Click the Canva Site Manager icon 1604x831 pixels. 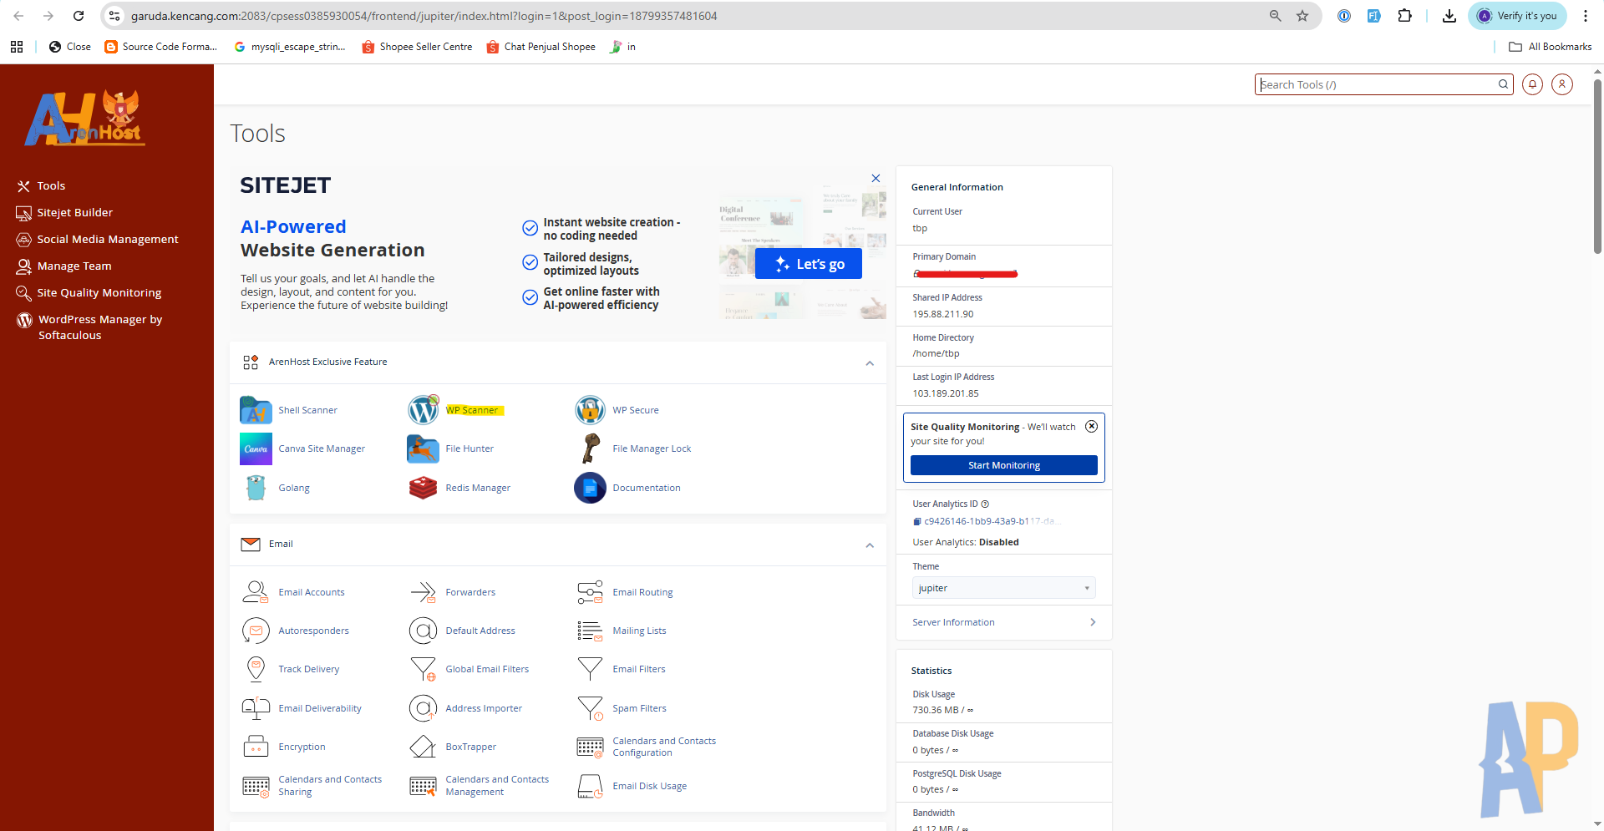pyautogui.click(x=256, y=448)
